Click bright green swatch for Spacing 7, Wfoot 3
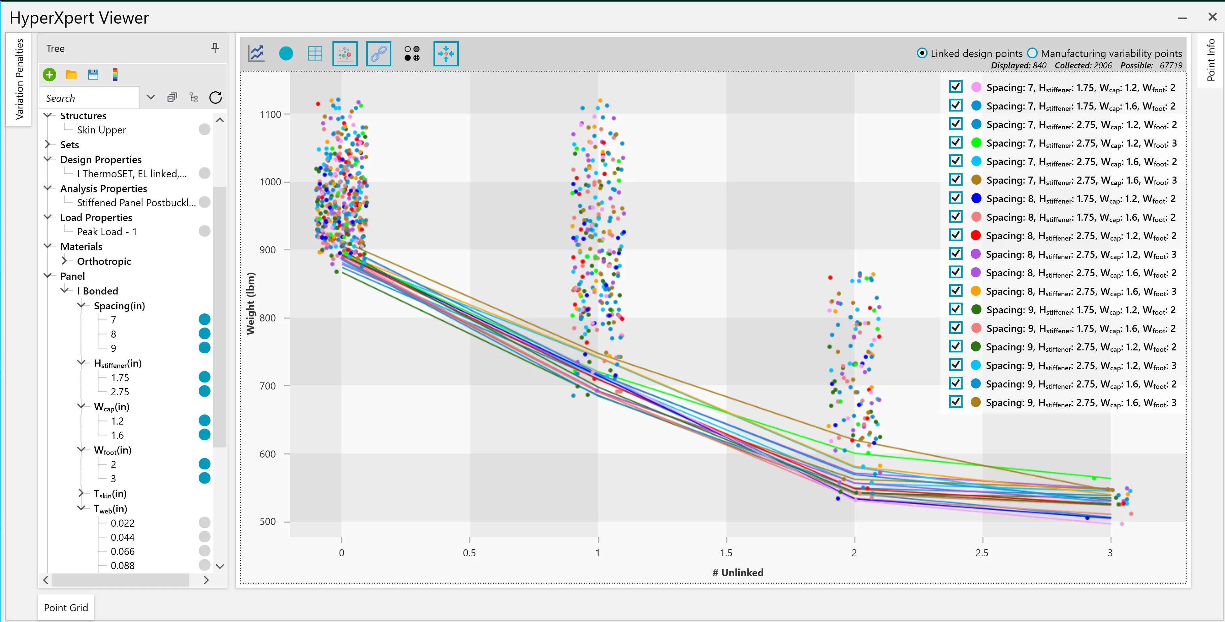Viewport: 1225px width, 622px height. (976, 143)
